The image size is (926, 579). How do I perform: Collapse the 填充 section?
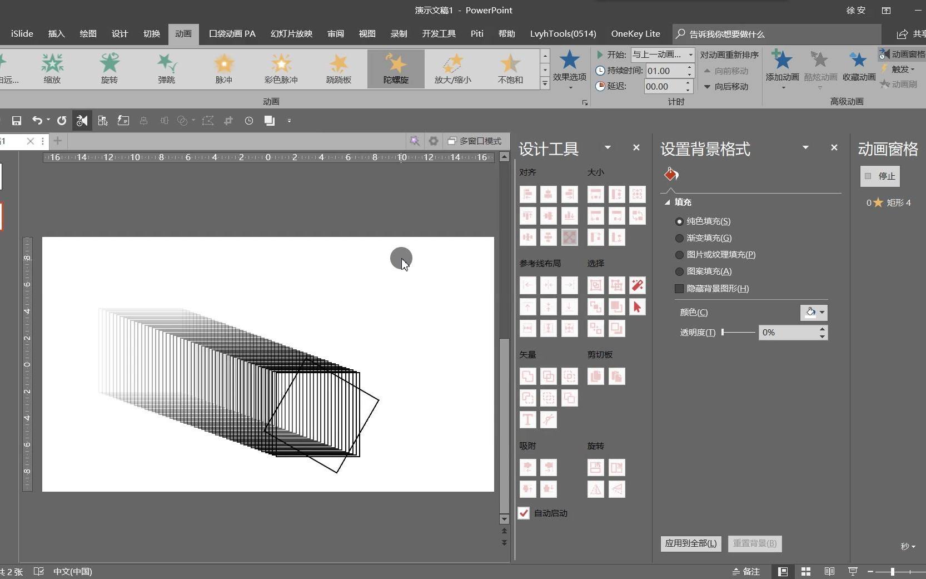click(668, 202)
